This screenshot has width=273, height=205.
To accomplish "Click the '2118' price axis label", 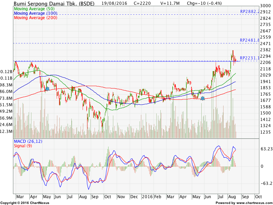I will click(265, 69).
